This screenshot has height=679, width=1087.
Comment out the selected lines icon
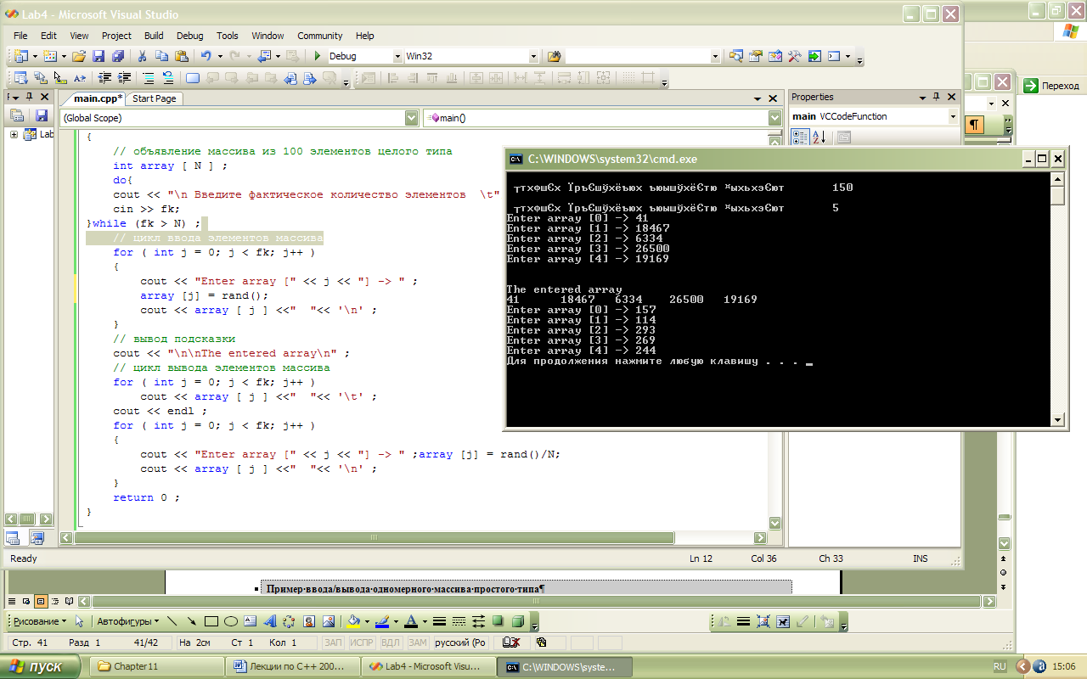[x=149, y=78]
